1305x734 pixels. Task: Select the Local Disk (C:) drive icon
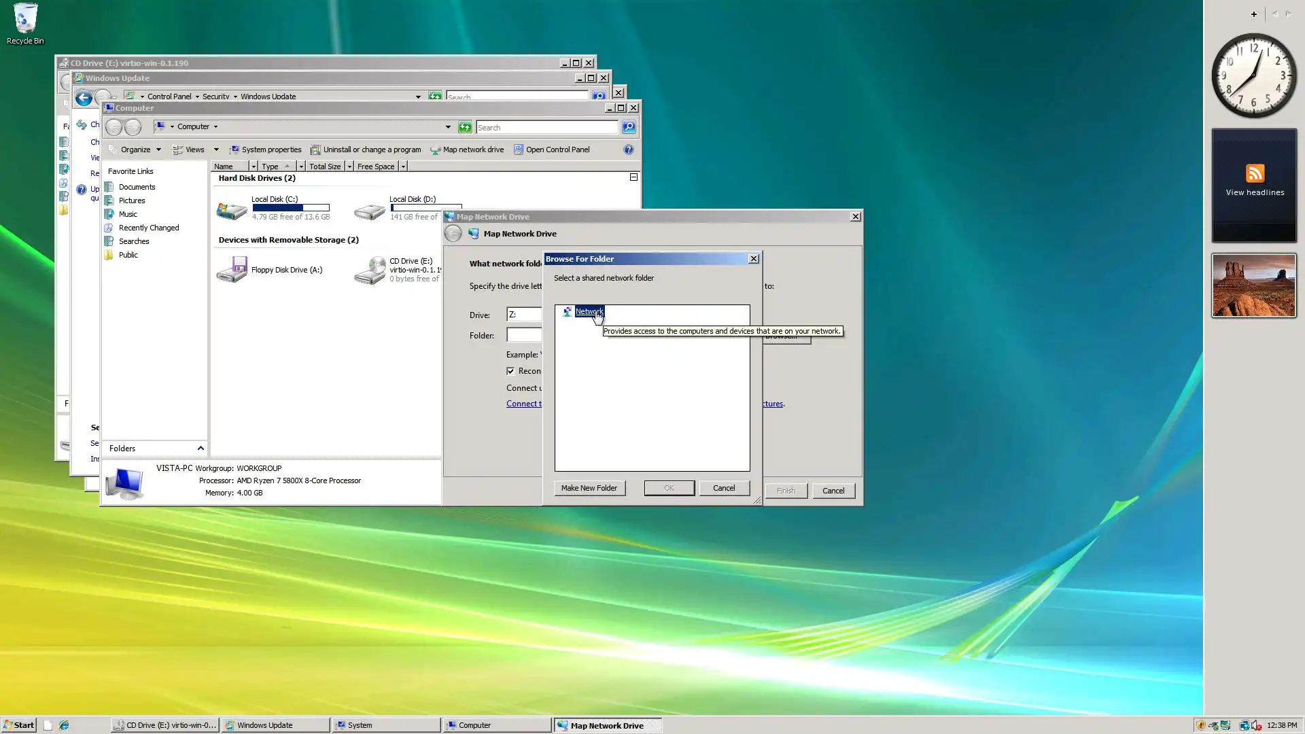(x=232, y=210)
